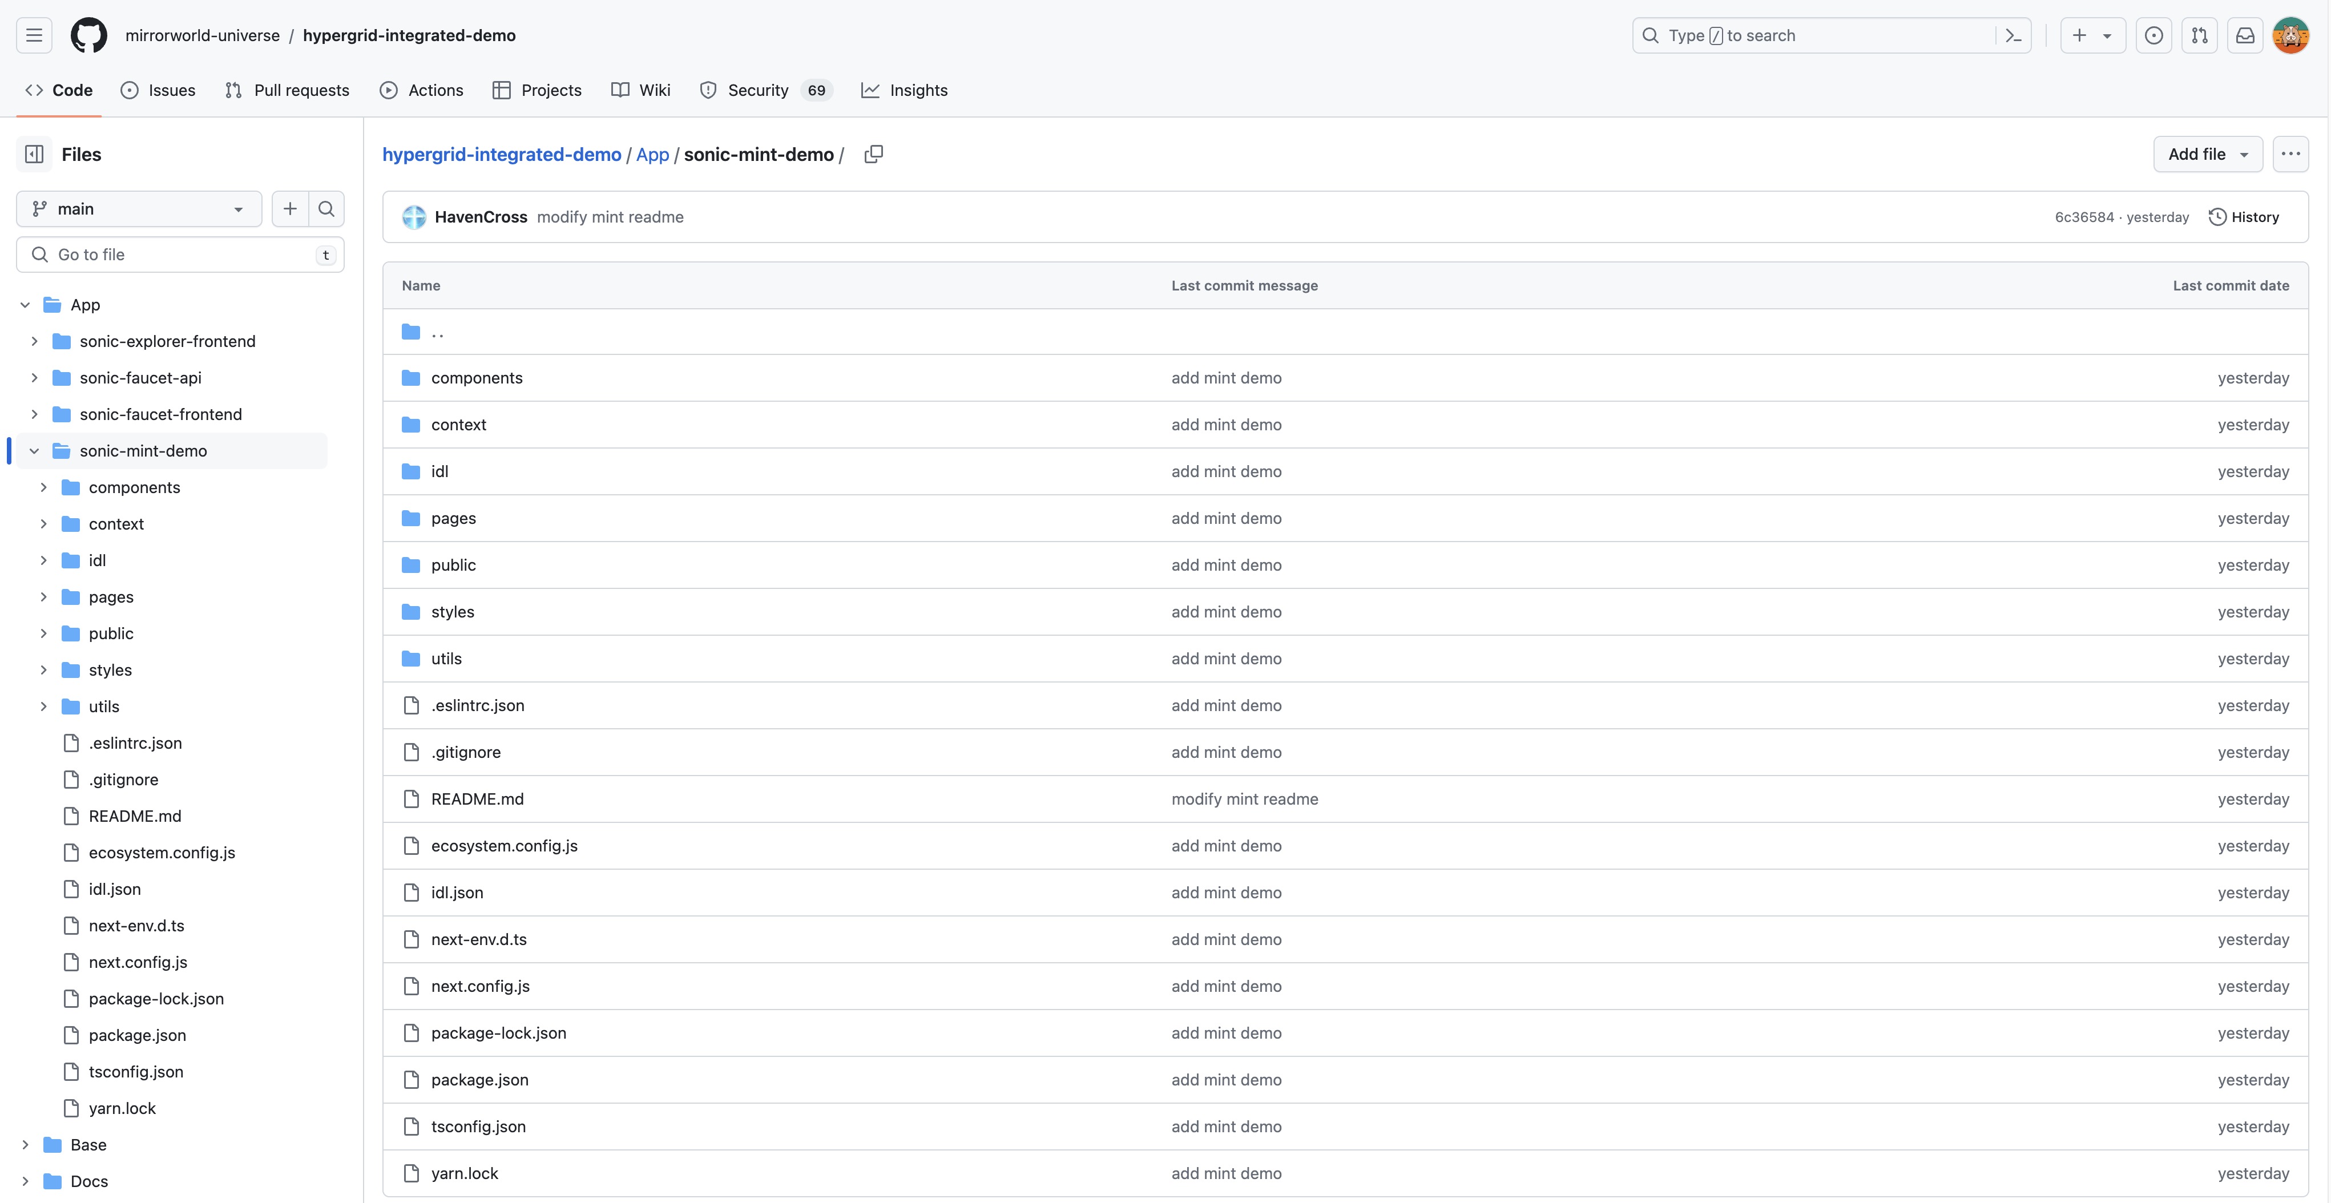
Task: Open HavenCross author name link
Action: (481, 217)
